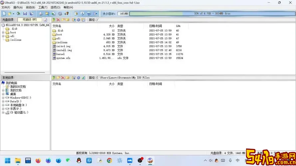
Task: Click the boot info icon beside 可启动 EFI
Action: click(x=46, y=20)
